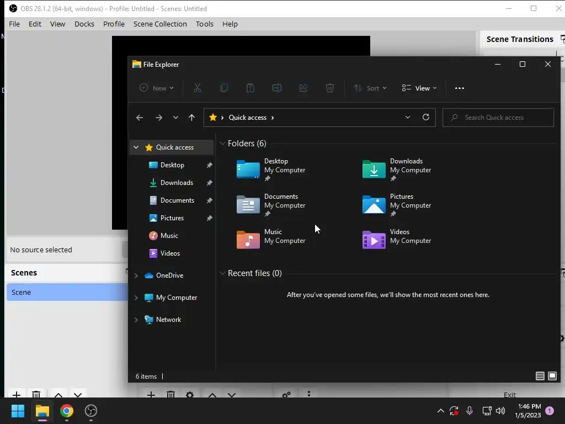Open OBS Help menu
Screen dimensions: 565x424
(x=230, y=24)
